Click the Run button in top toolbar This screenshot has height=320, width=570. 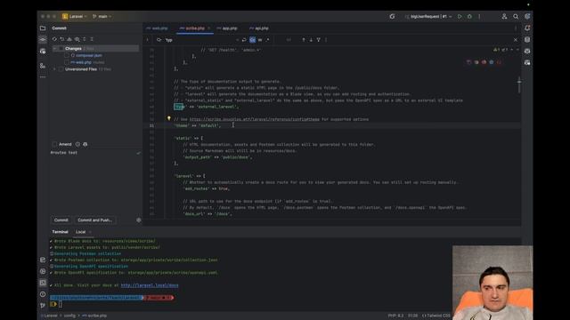460,16
